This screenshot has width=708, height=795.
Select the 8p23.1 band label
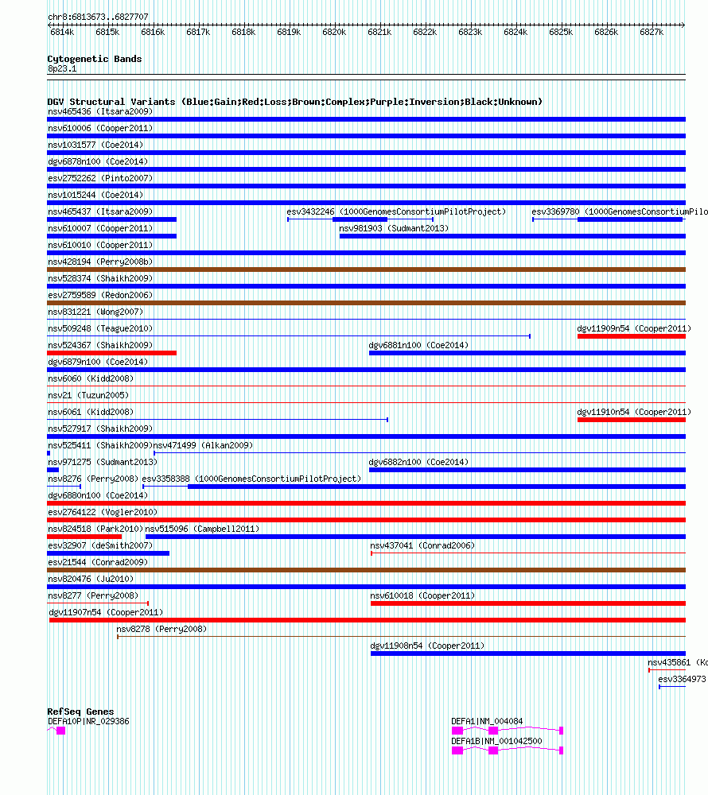click(x=62, y=69)
